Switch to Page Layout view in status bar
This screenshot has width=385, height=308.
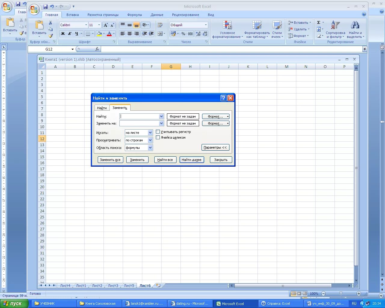(x=299, y=294)
